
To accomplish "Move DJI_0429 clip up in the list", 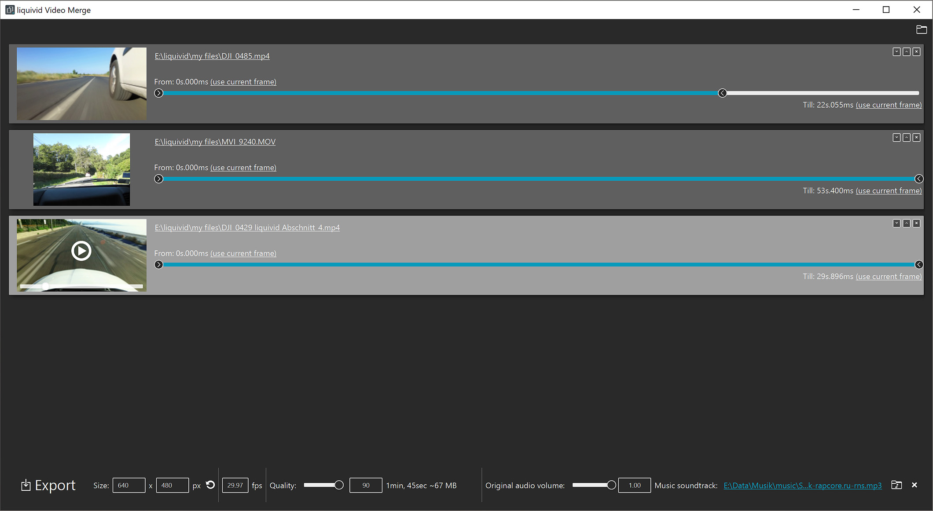I will pyautogui.click(x=907, y=223).
